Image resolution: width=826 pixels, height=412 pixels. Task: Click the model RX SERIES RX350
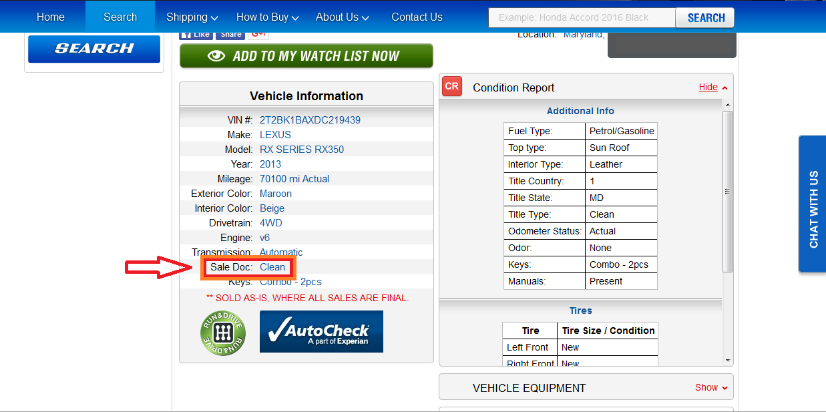[x=302, y=150]
